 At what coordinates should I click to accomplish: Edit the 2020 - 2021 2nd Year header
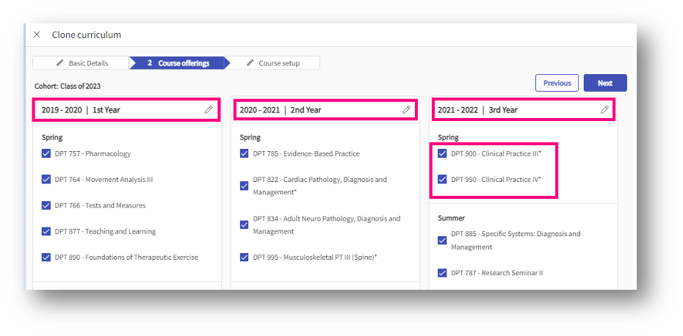407,110
